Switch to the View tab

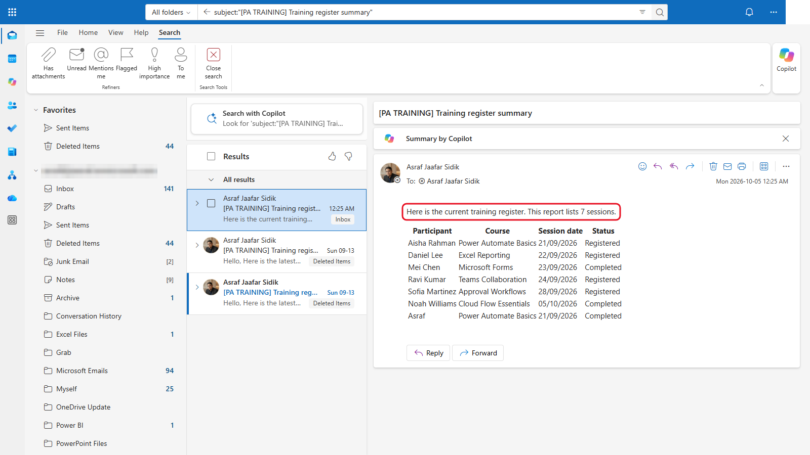pyautogui.click(x=116, y=33)
